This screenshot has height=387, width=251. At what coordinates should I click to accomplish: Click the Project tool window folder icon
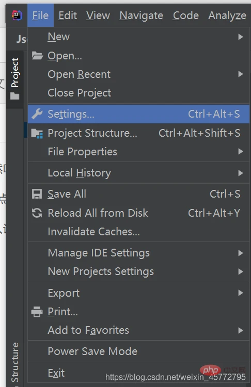pyautogui.click(x=14, y=96)
